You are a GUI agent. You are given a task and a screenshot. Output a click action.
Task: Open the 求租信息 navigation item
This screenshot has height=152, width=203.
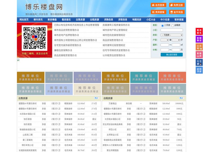pos(123,20)
